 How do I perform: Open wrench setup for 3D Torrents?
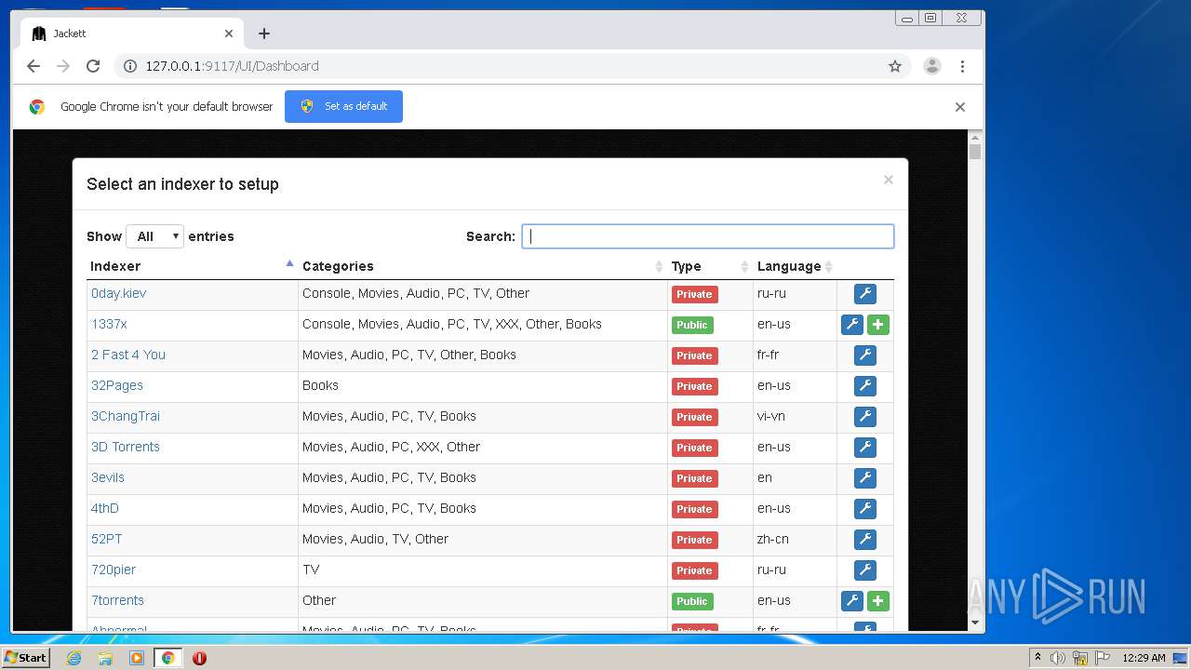click(865, 448)
